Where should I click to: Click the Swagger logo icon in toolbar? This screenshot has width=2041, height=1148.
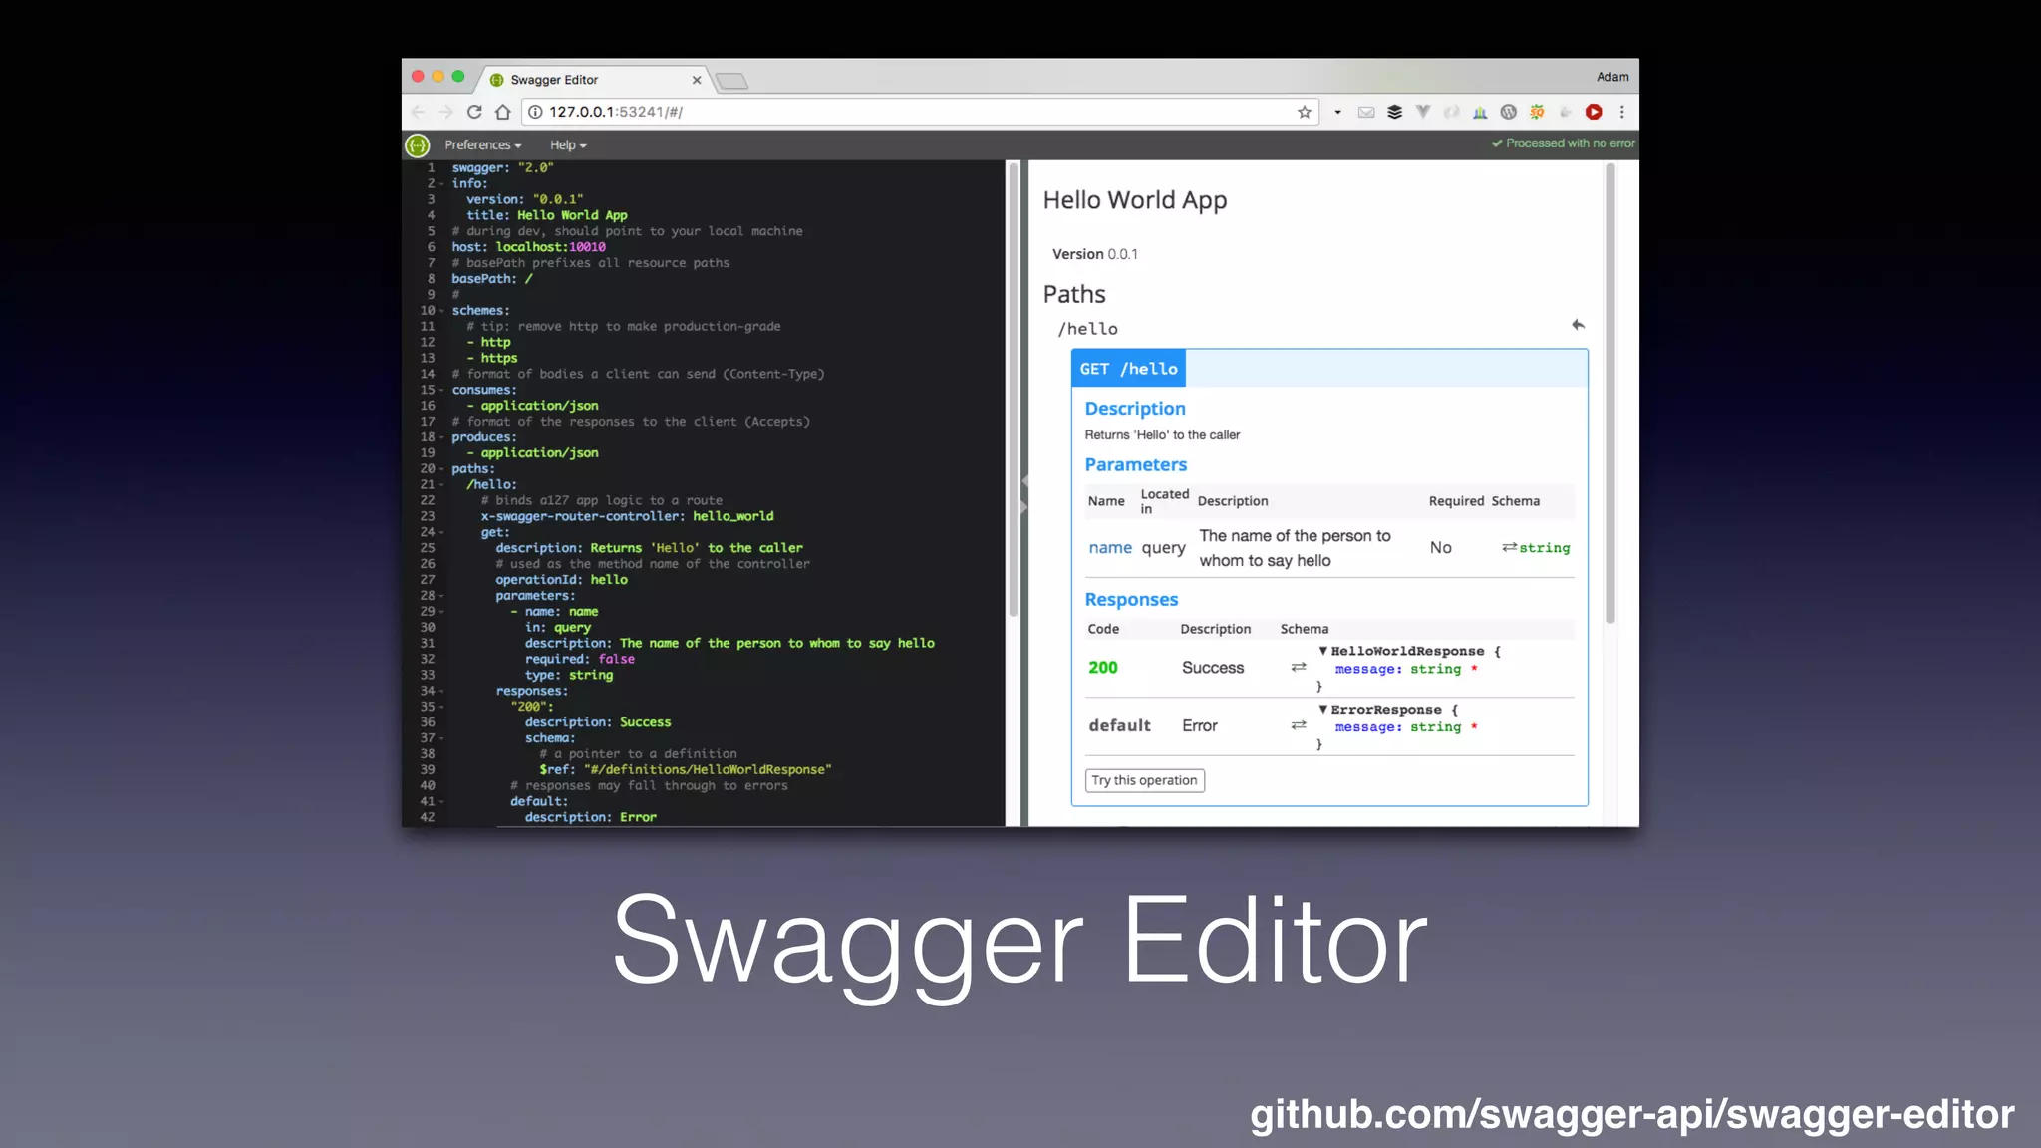pyautogui.click(x=418, y=145)
